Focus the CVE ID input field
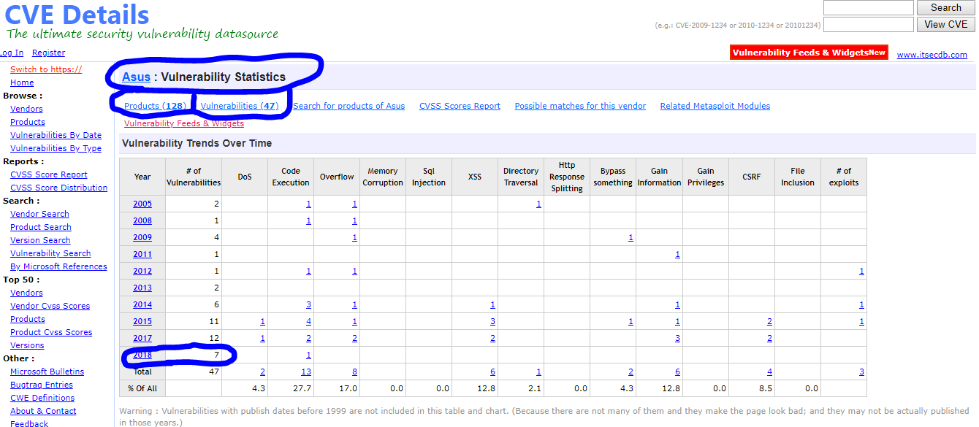Screen dimensions: 979x427 coord(868,24)
